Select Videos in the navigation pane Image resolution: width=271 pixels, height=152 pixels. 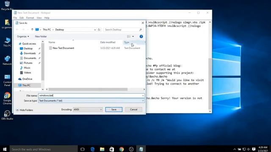[x=25, y=73]
